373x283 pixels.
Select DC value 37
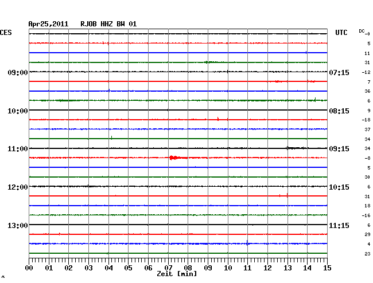367,129
